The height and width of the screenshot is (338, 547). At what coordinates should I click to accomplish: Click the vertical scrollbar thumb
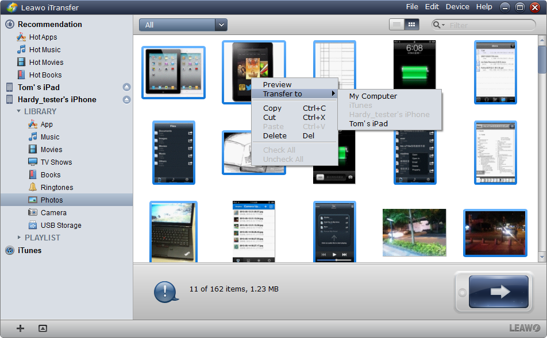(x=542, y=60)
